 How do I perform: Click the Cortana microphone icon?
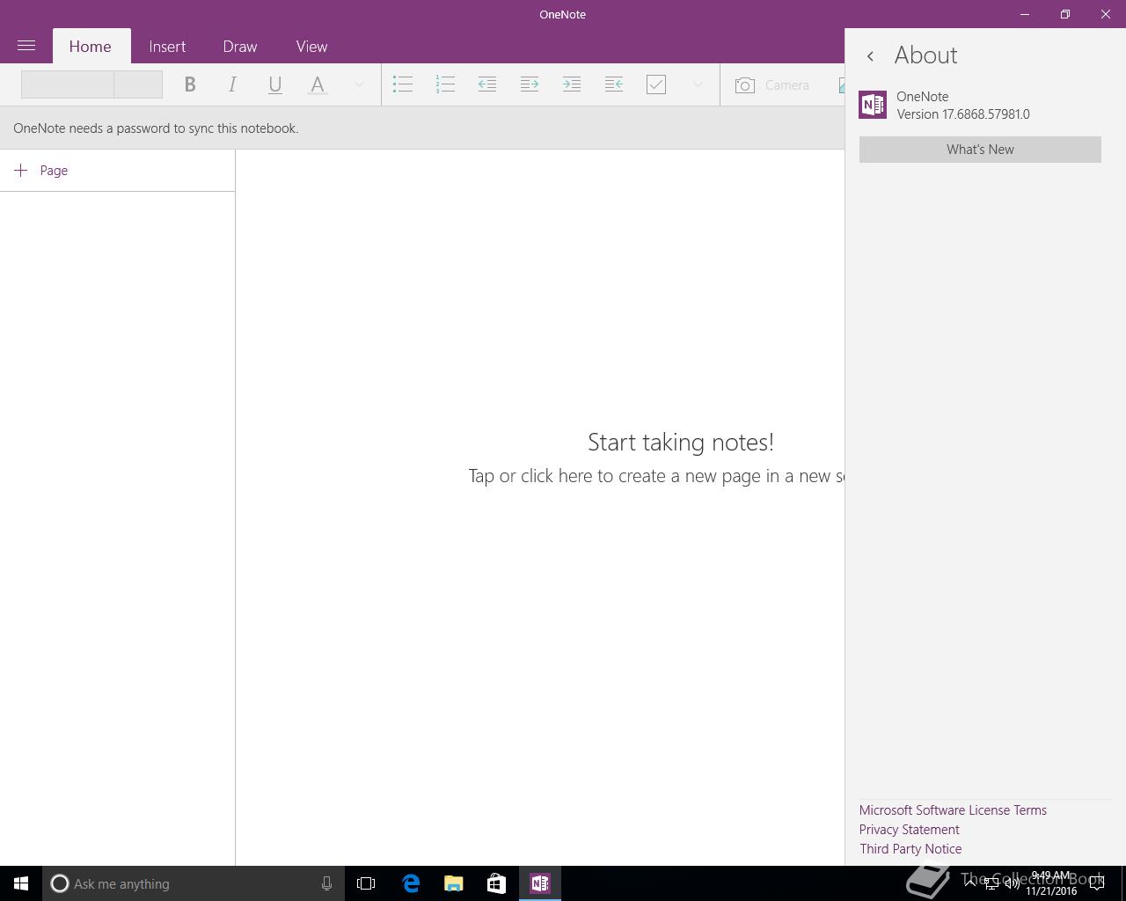326,883
